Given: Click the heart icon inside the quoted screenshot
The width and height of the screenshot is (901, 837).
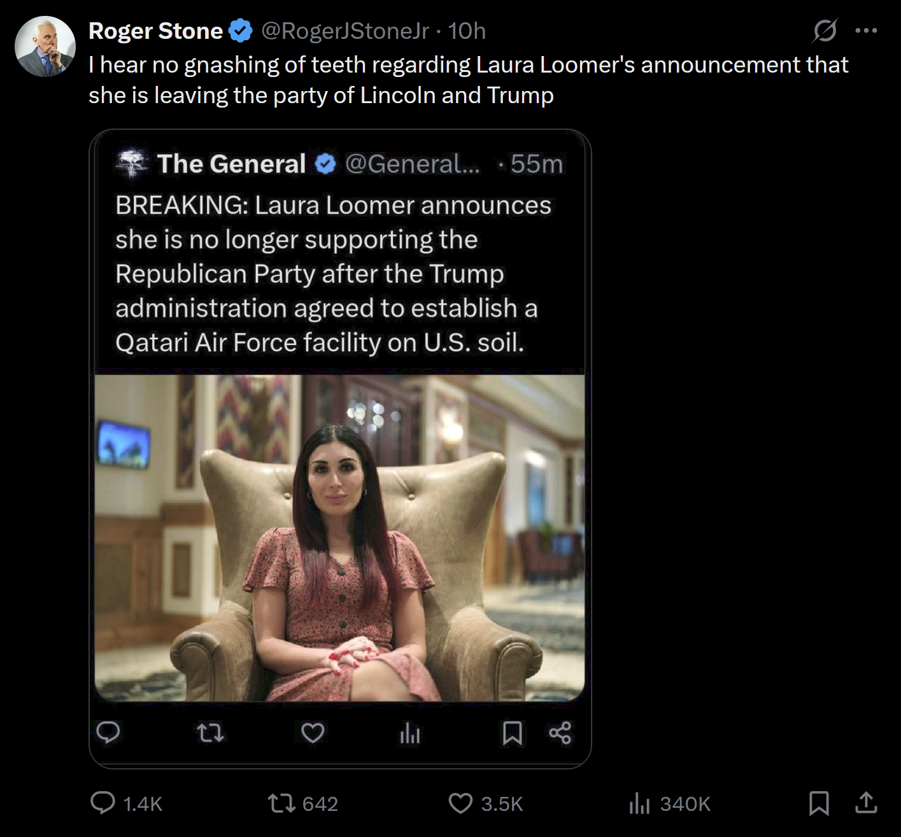Looking at the screenshot, I should click(313, 733).
